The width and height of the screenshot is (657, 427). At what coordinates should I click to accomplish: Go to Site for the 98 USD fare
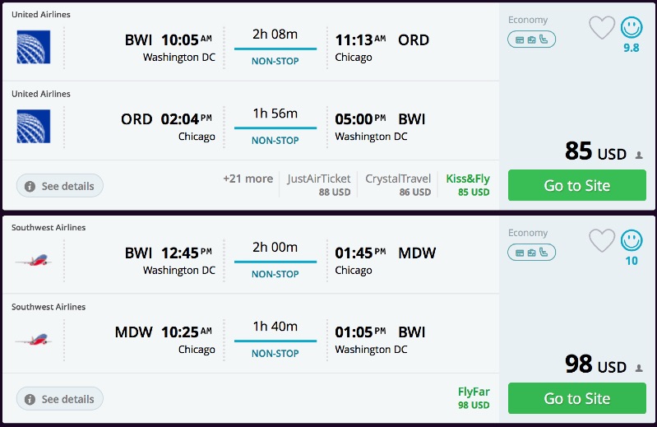[576, 398]
